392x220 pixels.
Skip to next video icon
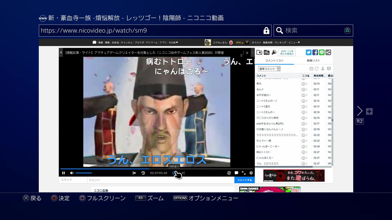(x=183, y=173)
